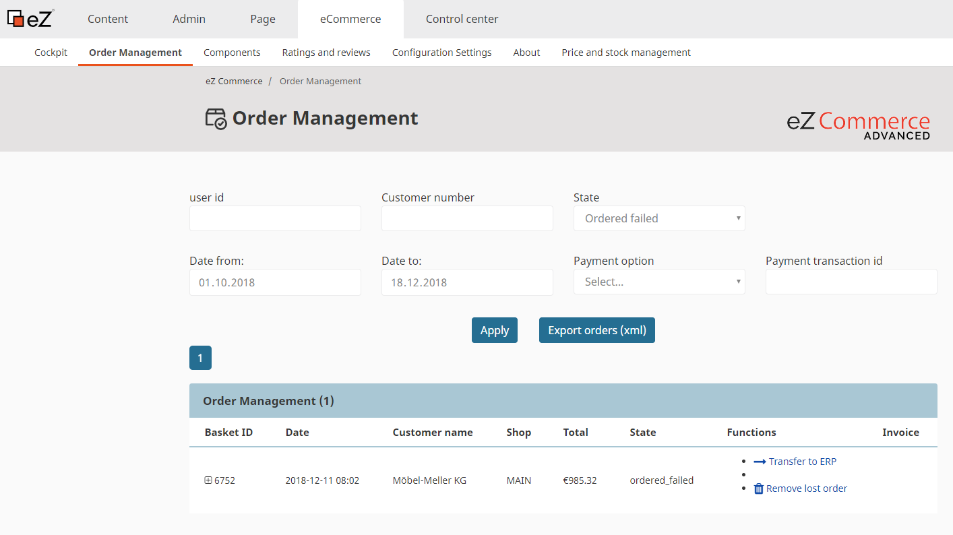This screenshot has width=953, height=535.
Task: Click the Date column header
Action: (297, 433)
